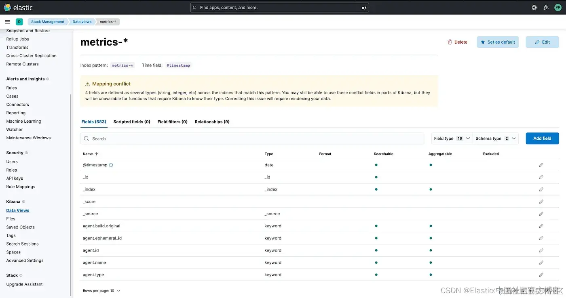Edit the @timestamp field pencil icon
This screenshot has width=566, height=298.
click(541, 165)
